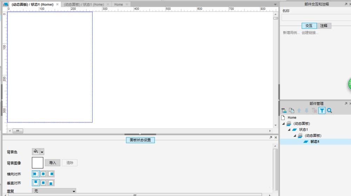Close the Home canvas tab
Screen dimensions: 351x196
127,4
